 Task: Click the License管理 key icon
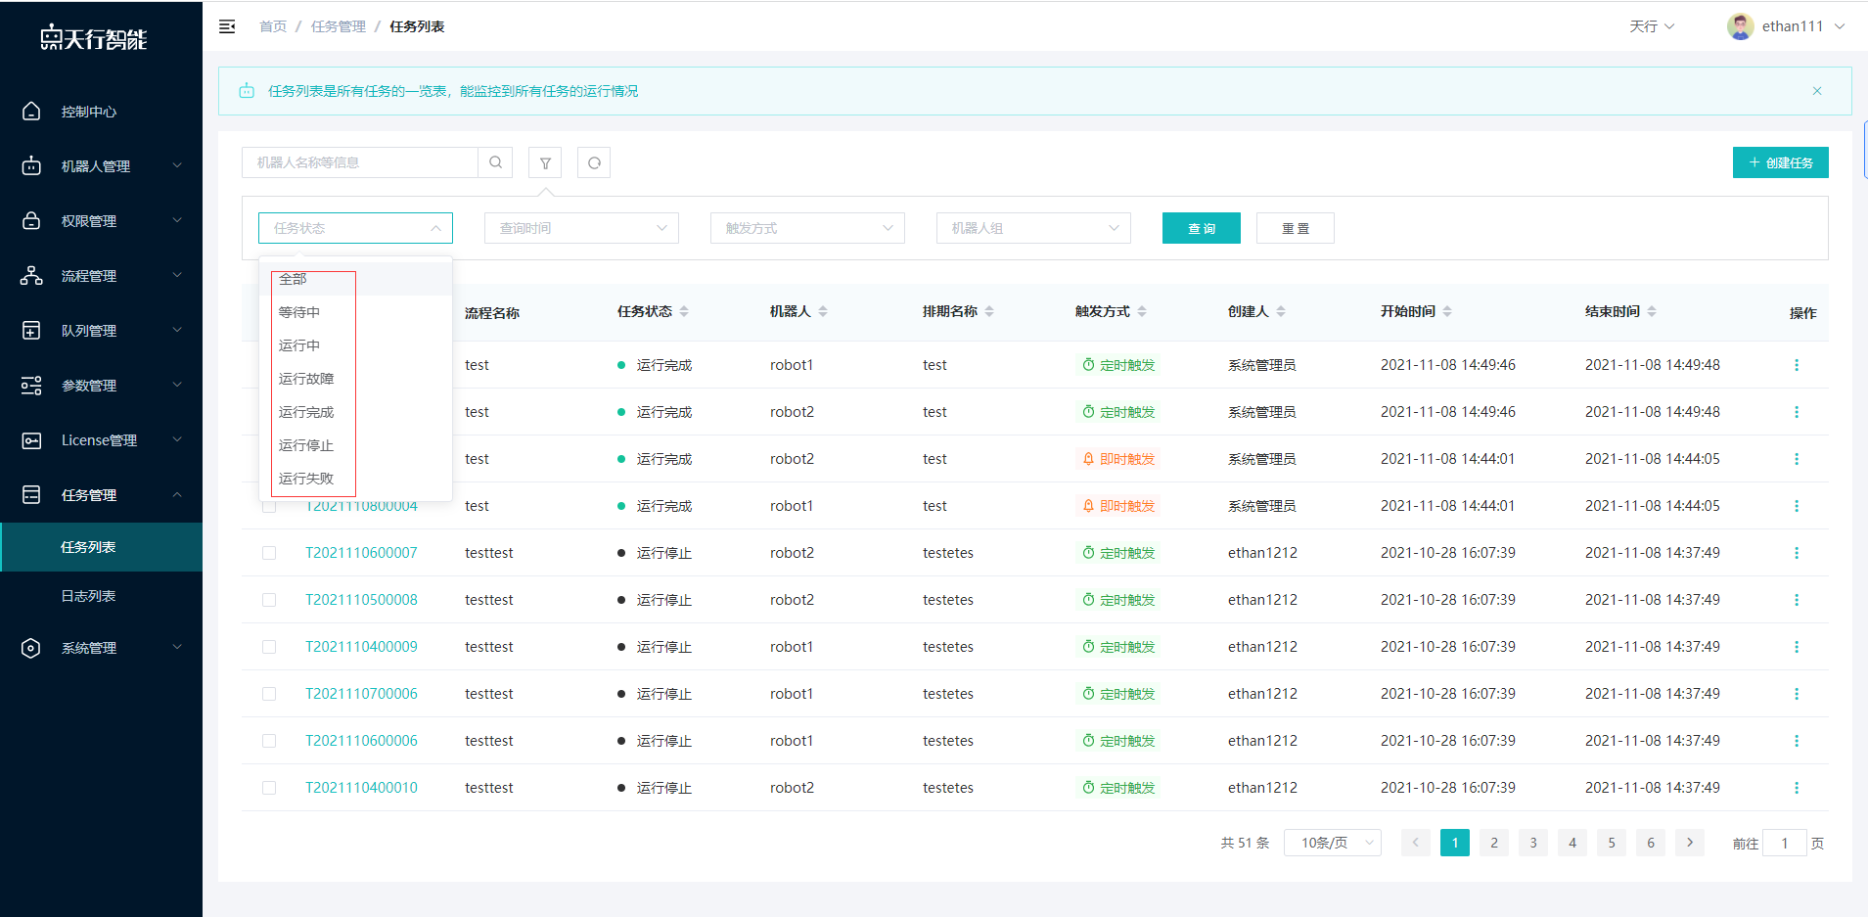click(31, 440)
